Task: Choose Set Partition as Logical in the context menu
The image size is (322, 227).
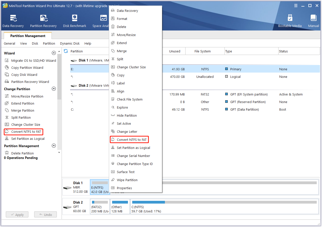Action: tap(135, 148)
